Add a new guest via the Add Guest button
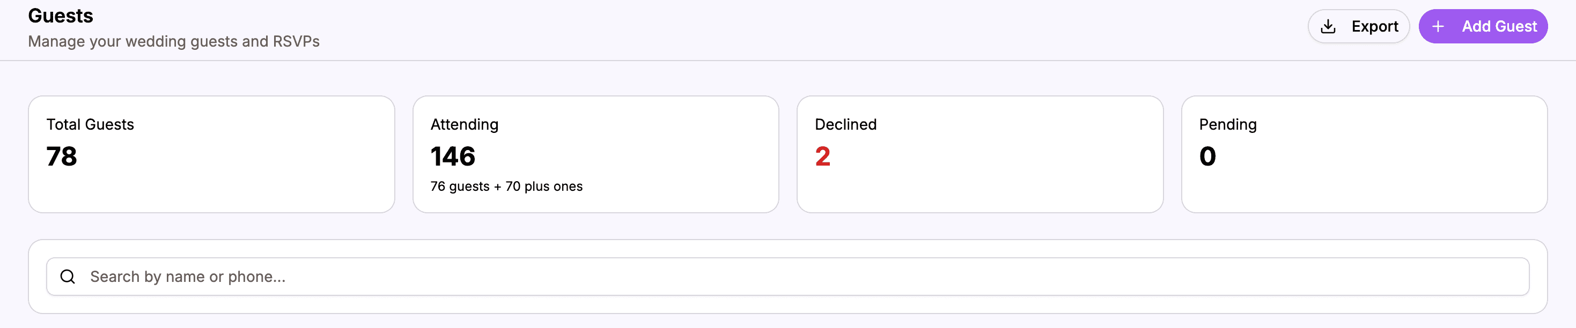The image size is (1576, 328). [x=1483, y=26]
